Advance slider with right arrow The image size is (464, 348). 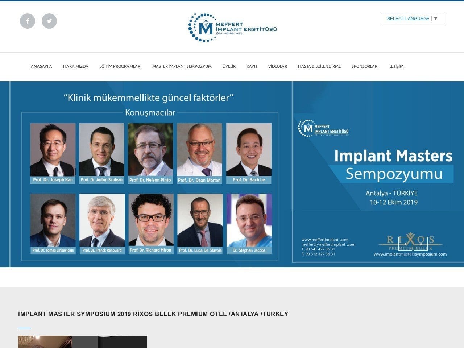[421, 244]
